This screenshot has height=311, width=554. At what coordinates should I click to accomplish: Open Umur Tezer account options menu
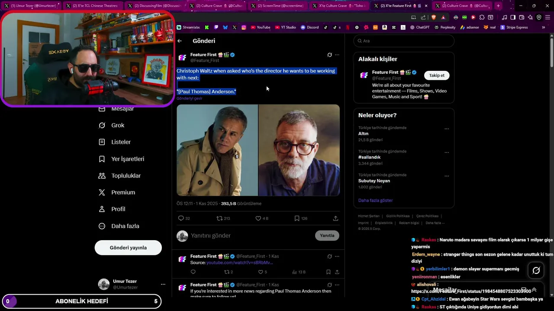(163, 284)
